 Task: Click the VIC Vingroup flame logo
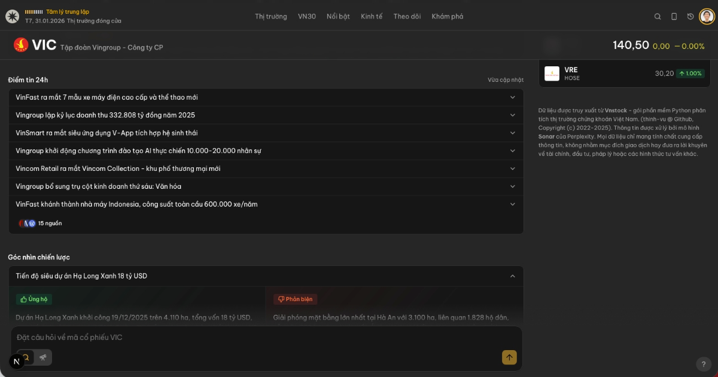click(22, 45)
